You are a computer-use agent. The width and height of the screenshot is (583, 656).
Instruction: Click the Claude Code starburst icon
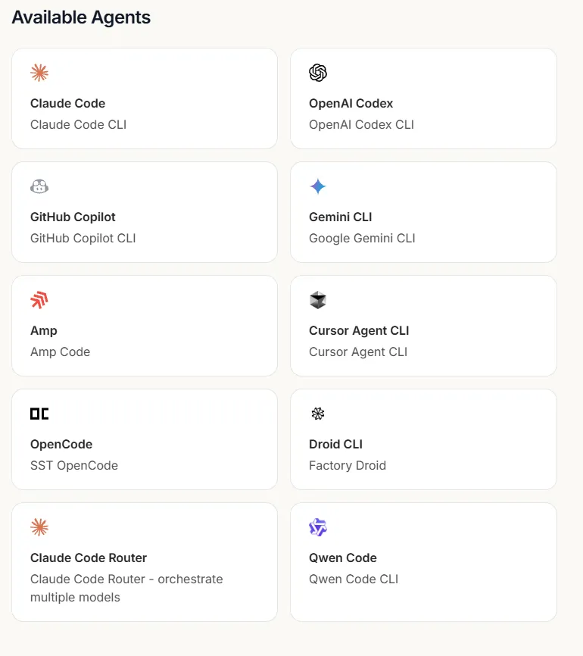pyautogui.click(x=39, y=73)
